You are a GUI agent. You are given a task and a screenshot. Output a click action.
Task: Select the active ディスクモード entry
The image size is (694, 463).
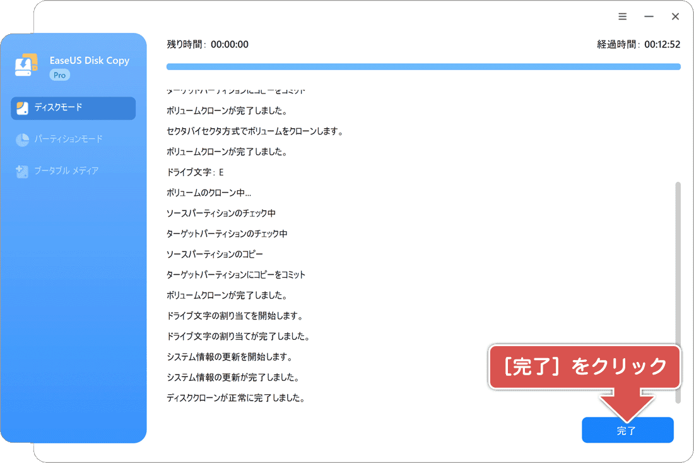[73, 108]
